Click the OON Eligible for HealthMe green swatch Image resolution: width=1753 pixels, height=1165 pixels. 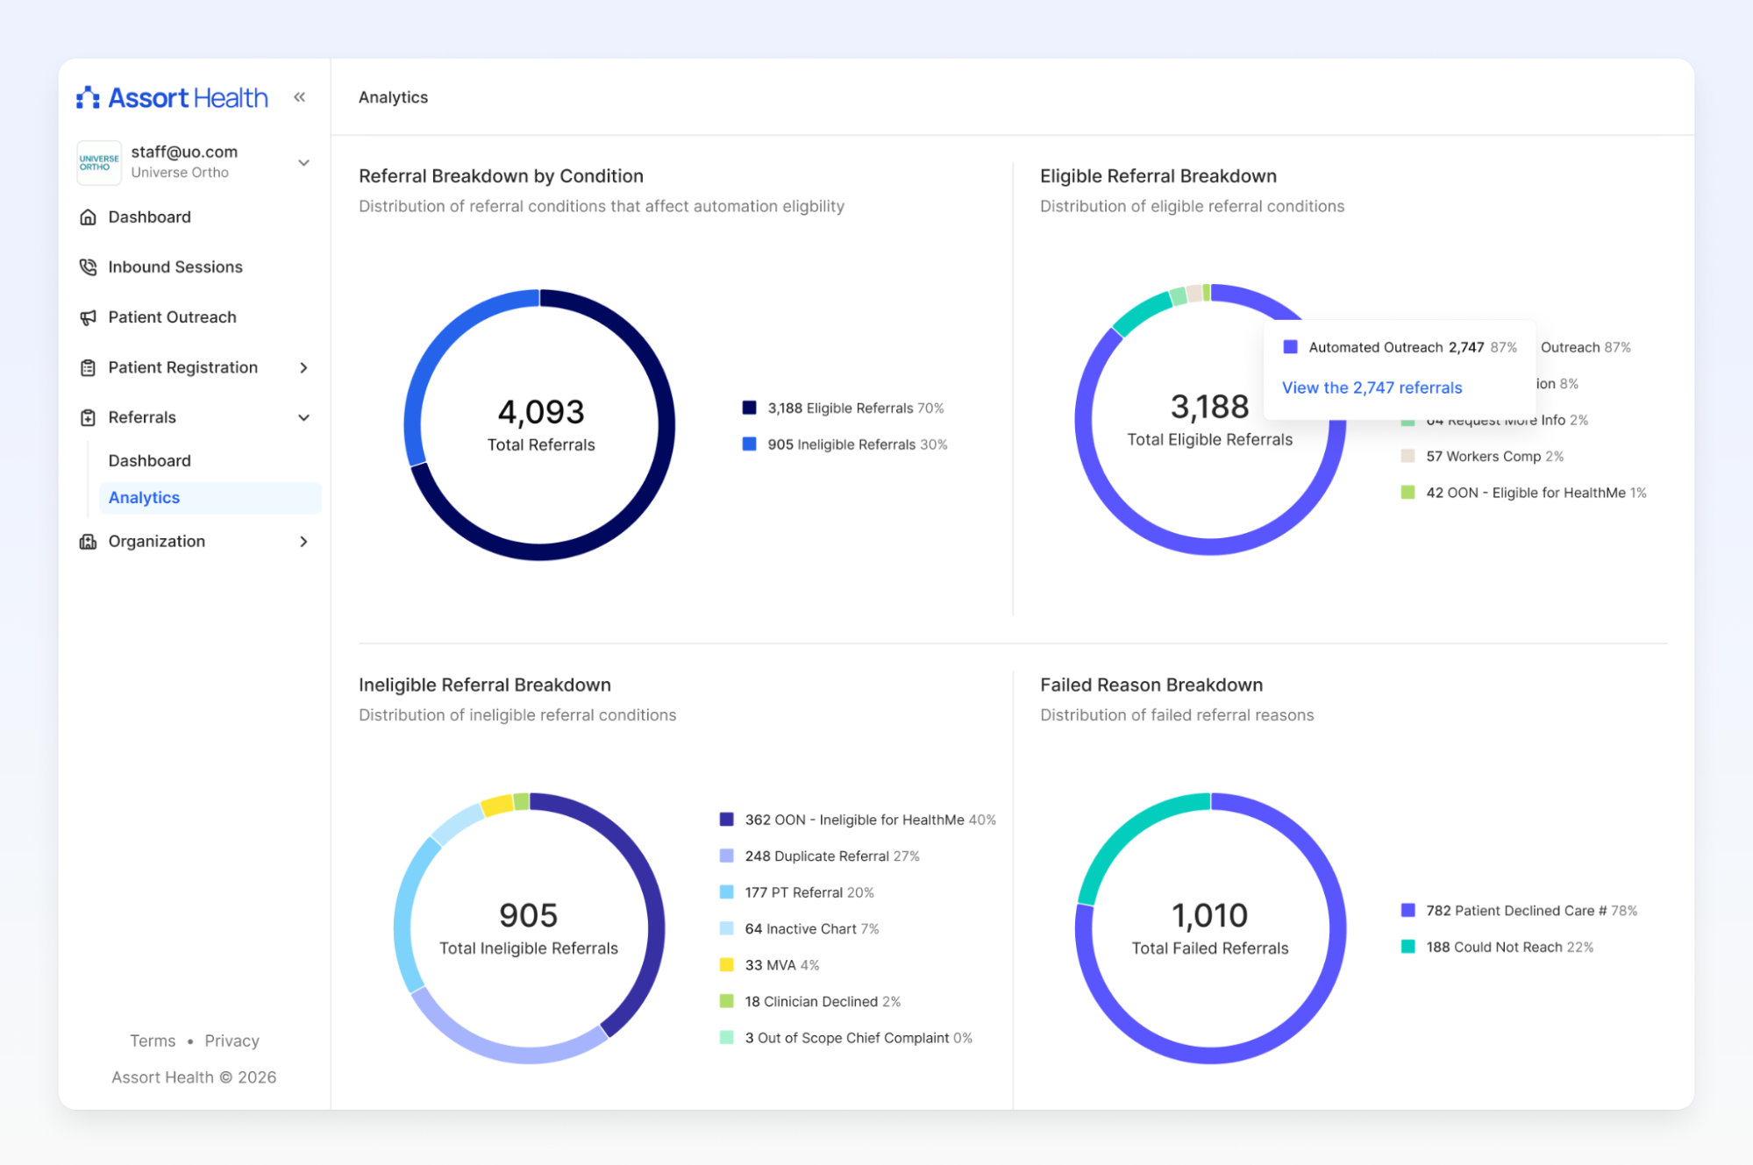pyautogui.click(x=1407, y=493)
